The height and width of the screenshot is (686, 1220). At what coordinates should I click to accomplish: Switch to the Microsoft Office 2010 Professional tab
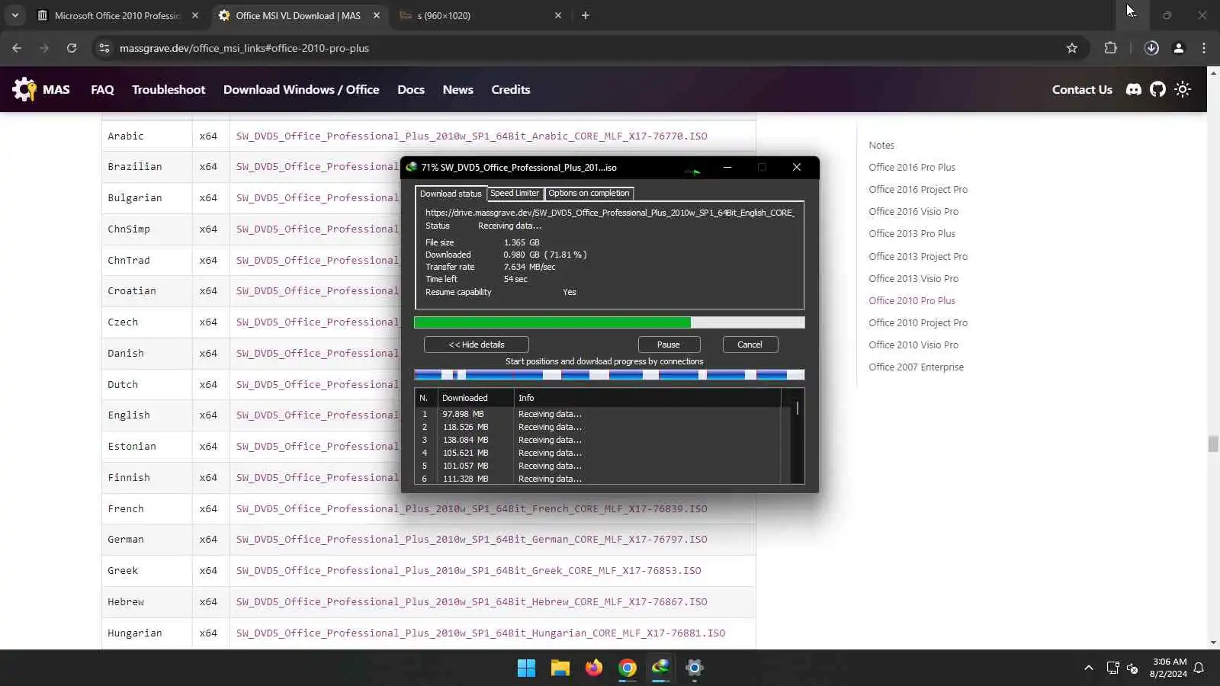point(117,15)
